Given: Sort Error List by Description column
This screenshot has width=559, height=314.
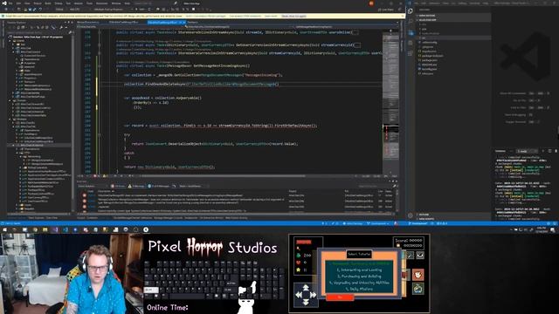Looking at the screenshot, I should (x=103, y=191).
